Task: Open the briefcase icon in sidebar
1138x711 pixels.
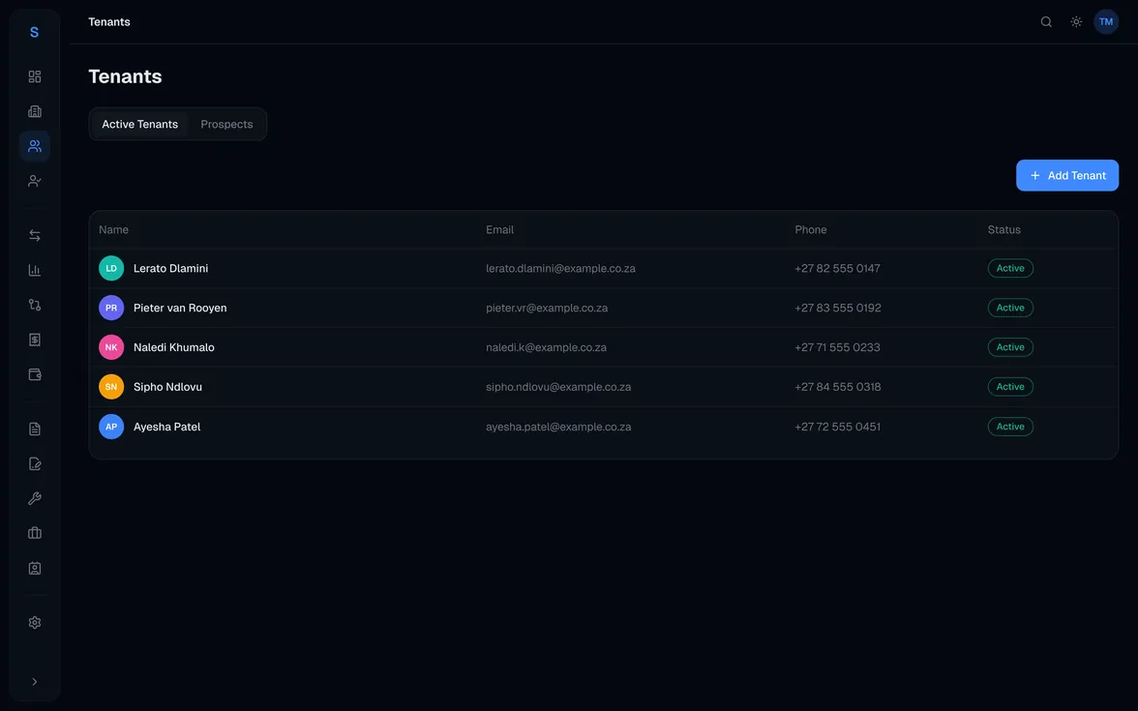Action: click(34, 533)
